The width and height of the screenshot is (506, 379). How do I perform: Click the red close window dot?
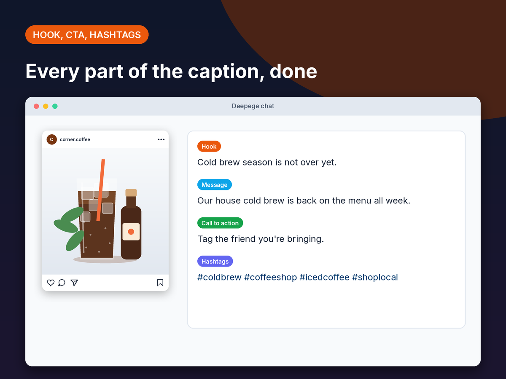36,106
